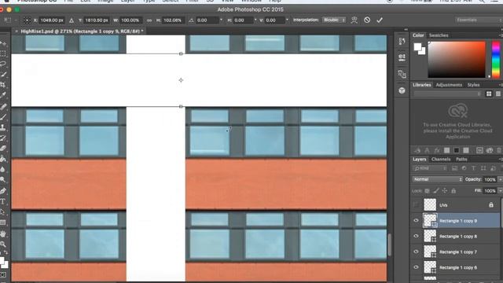Open the Opacity slider arrow

500,179
